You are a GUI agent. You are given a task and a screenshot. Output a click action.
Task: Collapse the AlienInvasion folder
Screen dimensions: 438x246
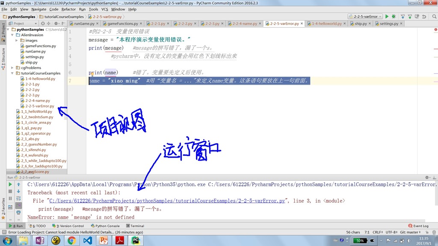[12, 35]
